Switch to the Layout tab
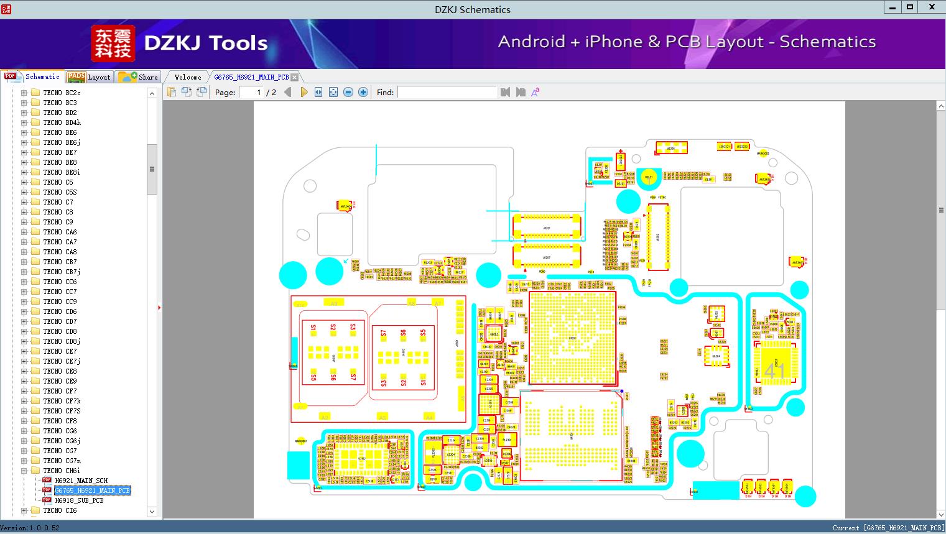 click(x=89, y=77)
